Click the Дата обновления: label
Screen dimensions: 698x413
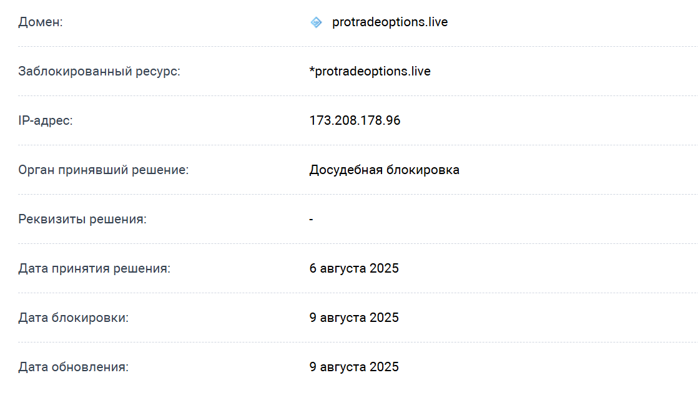click(73, 367)
